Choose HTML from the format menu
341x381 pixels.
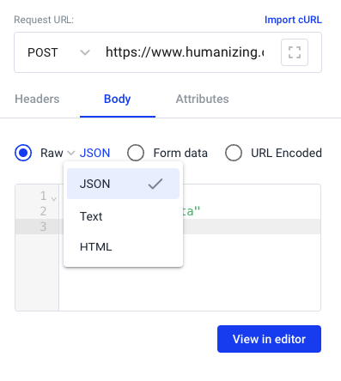point(123,247)
